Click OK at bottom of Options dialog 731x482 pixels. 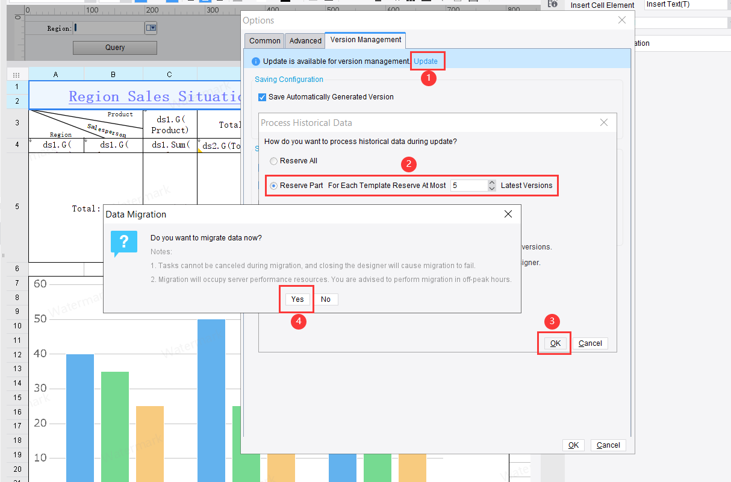pyautogui.click(x=573, y=445)
